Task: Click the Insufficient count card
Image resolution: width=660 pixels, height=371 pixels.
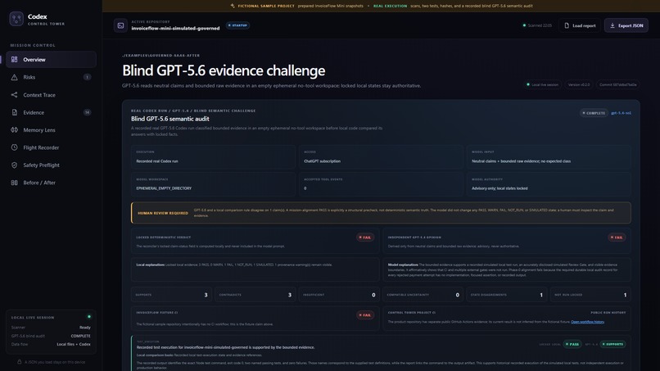Action: point(339,295)
